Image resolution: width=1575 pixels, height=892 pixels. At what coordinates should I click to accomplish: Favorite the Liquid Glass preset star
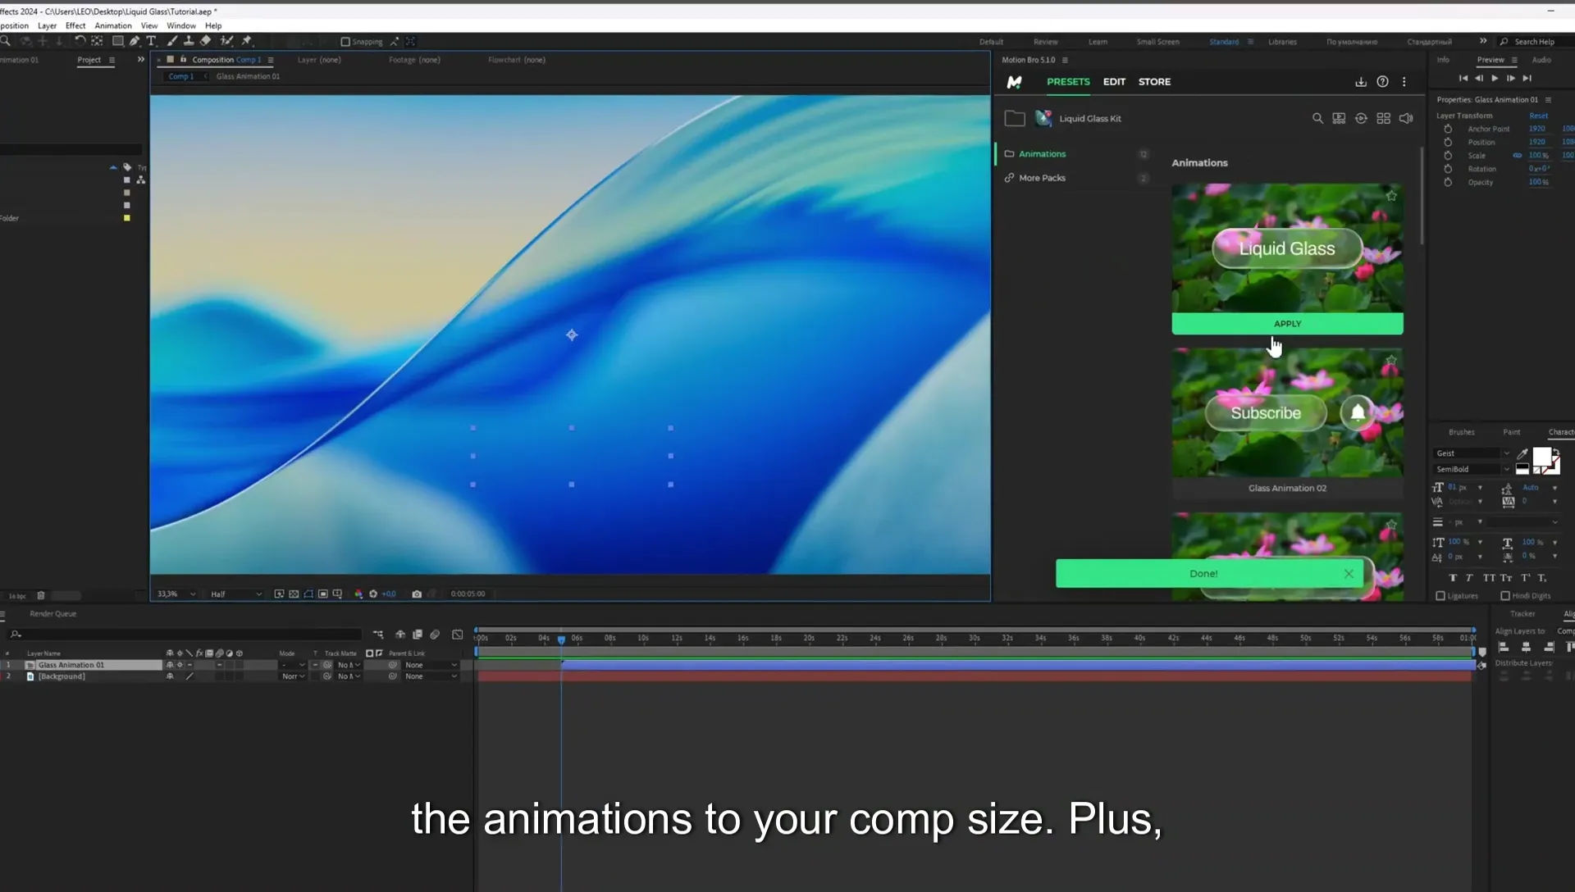1391,196
